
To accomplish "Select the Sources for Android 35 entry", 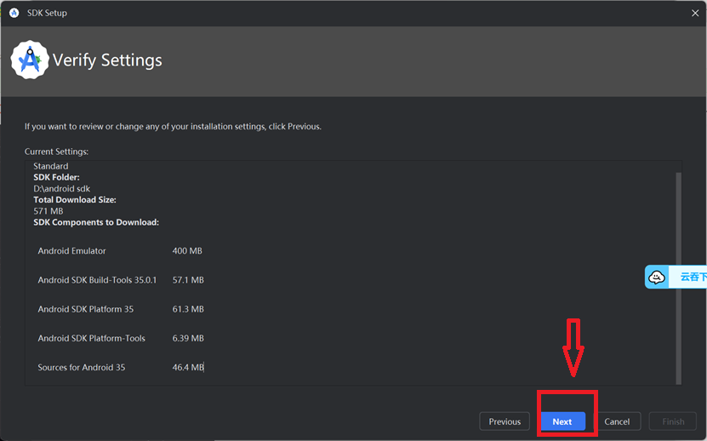I will coord(82,368).
